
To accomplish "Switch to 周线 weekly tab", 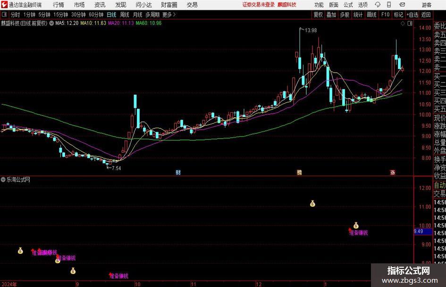I will pos(125,15).
